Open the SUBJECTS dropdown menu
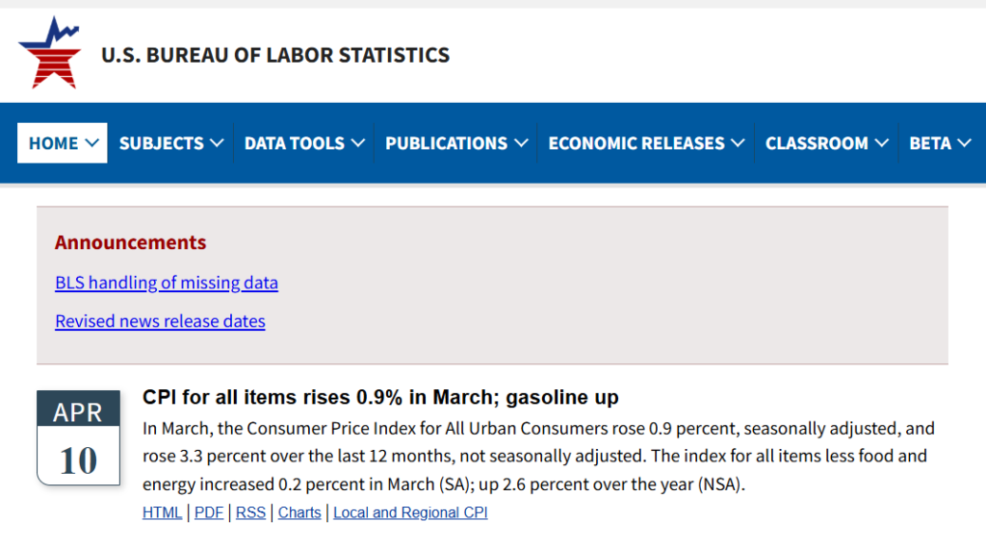The height and width of the screenshot is (547, 986). [x=170, y=143]
